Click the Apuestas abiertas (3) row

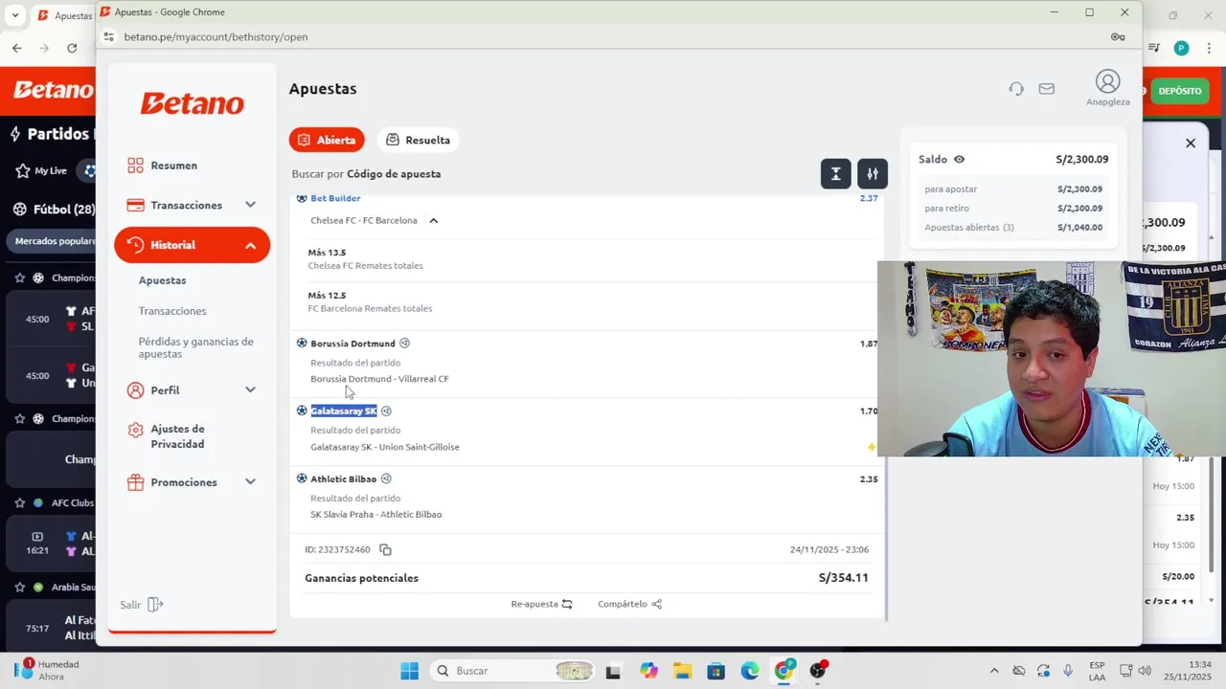(1013, 228)
